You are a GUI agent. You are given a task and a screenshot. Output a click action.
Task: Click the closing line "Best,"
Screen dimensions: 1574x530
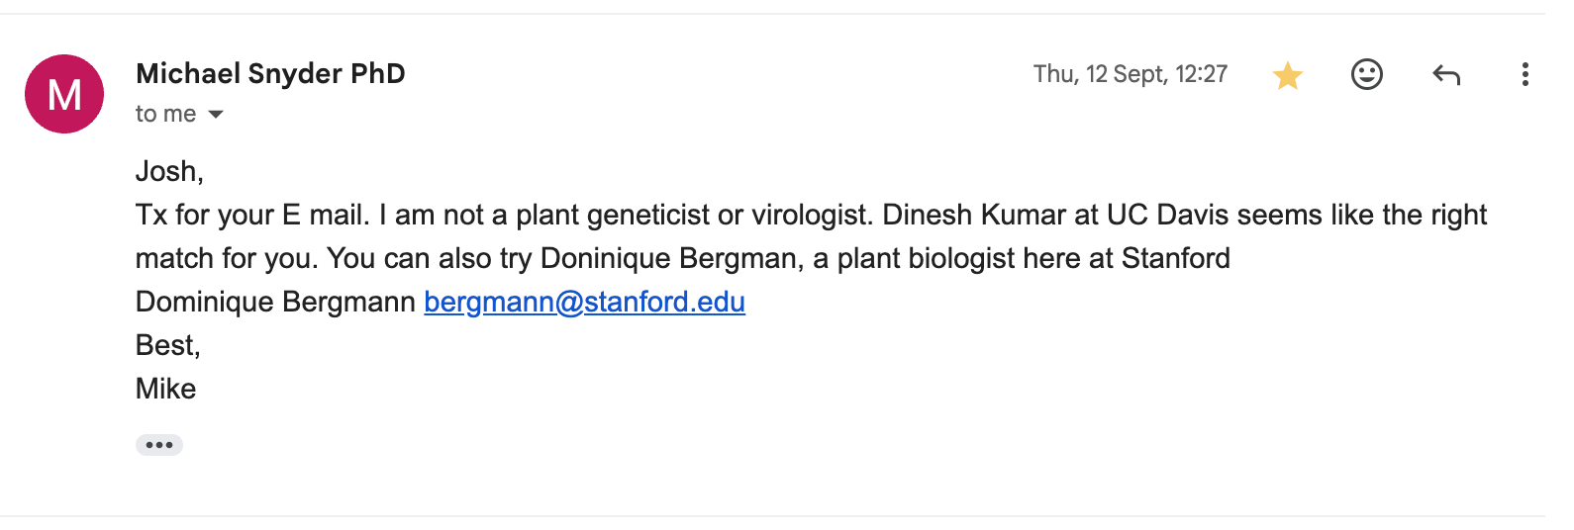[167, 345]
